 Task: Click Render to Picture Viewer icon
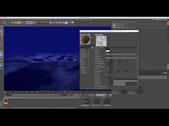pos(43,22)
